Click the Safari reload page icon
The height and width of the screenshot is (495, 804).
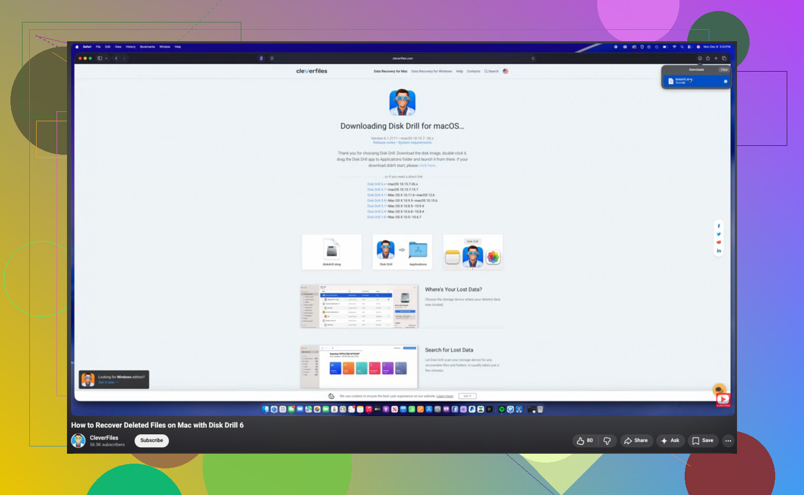[x=533, y=59]
